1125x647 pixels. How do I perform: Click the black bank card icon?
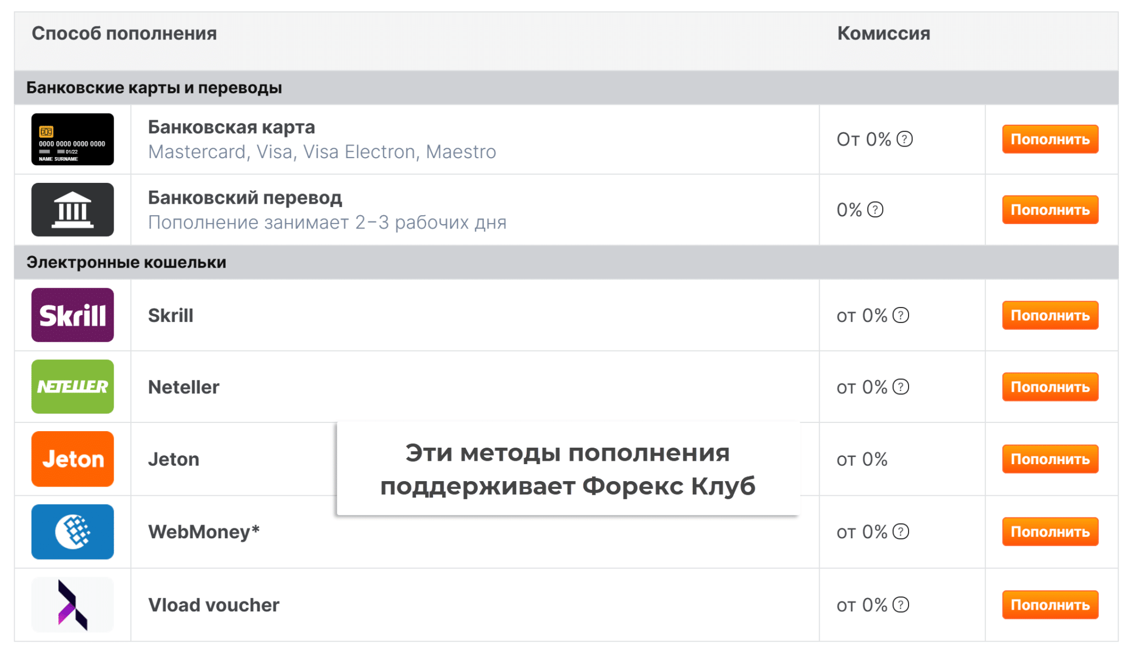pyautogui.click(x=73, y=140)
